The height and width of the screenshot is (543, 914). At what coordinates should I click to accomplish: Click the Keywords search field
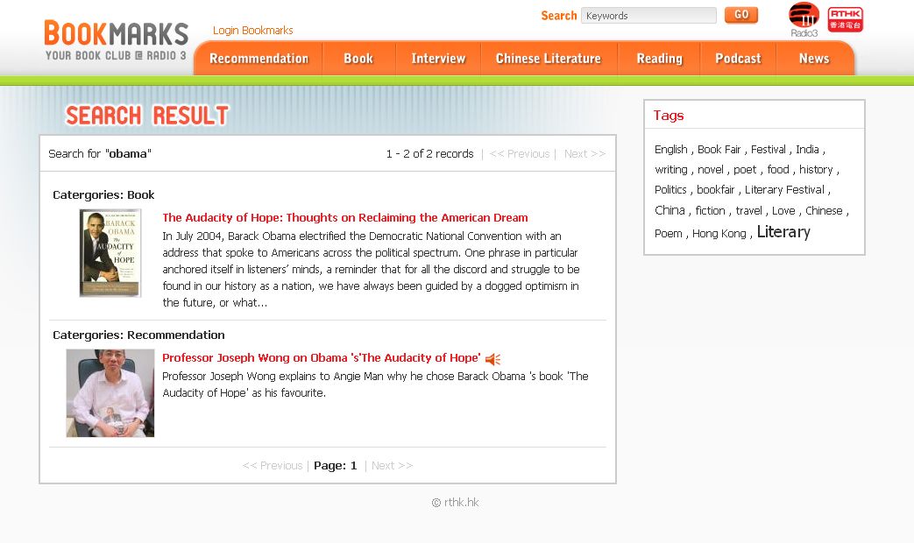tap(648, 16)
